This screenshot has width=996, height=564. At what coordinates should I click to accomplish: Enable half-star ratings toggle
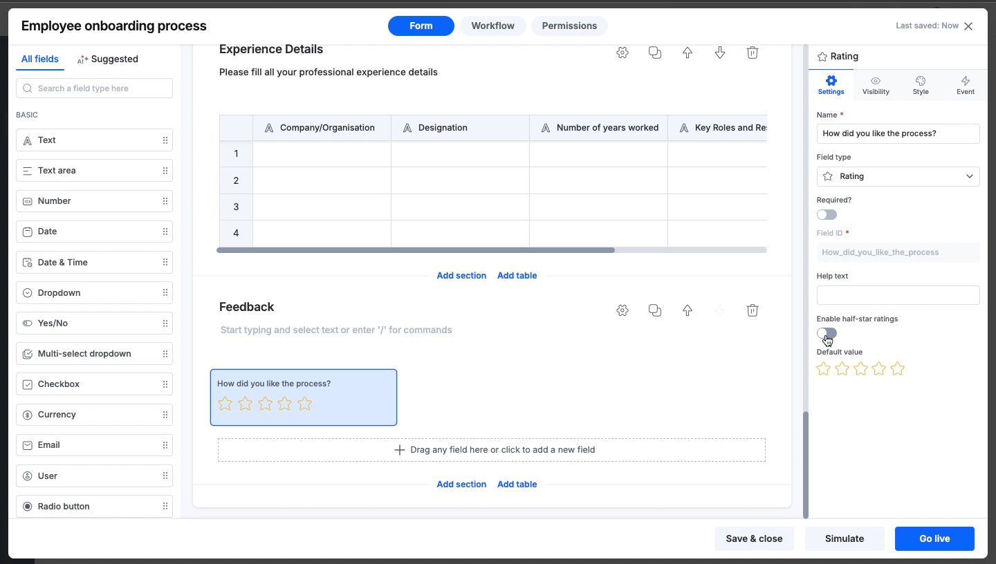(x=827, y=333)
